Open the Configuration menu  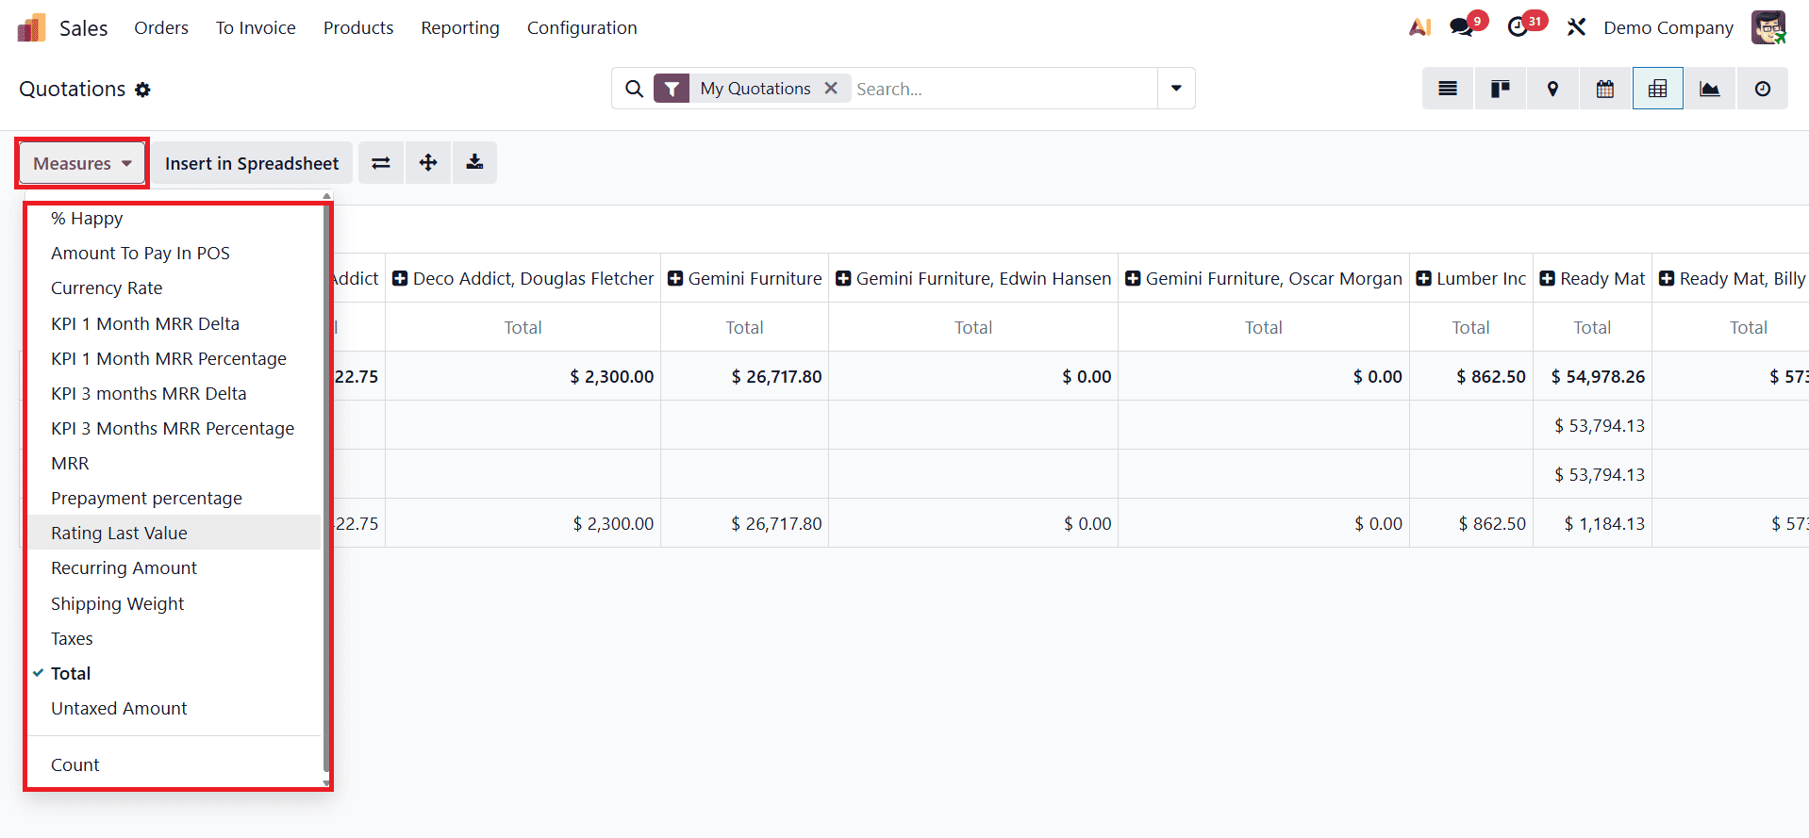582,28
